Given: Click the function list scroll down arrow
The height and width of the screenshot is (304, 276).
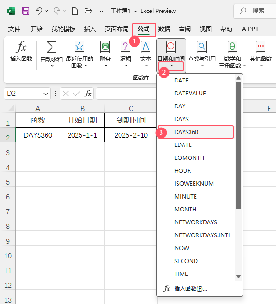Looking at the screenshot, I should [238, 276].
